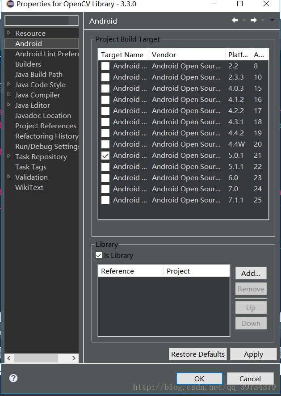Viewport: 281px width, 396px height.
Task: Toggle the Is Library checkbox
Action: (99, 255)
